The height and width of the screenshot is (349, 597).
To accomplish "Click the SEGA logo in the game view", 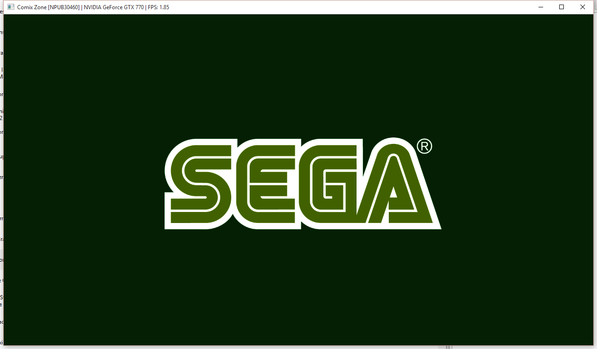I will 303,183.
